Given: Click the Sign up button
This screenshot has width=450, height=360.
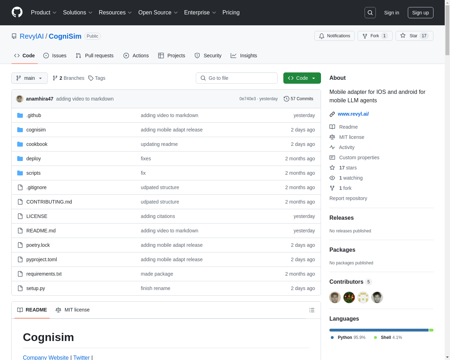Looking at the screenshot, I should [420, 13].
